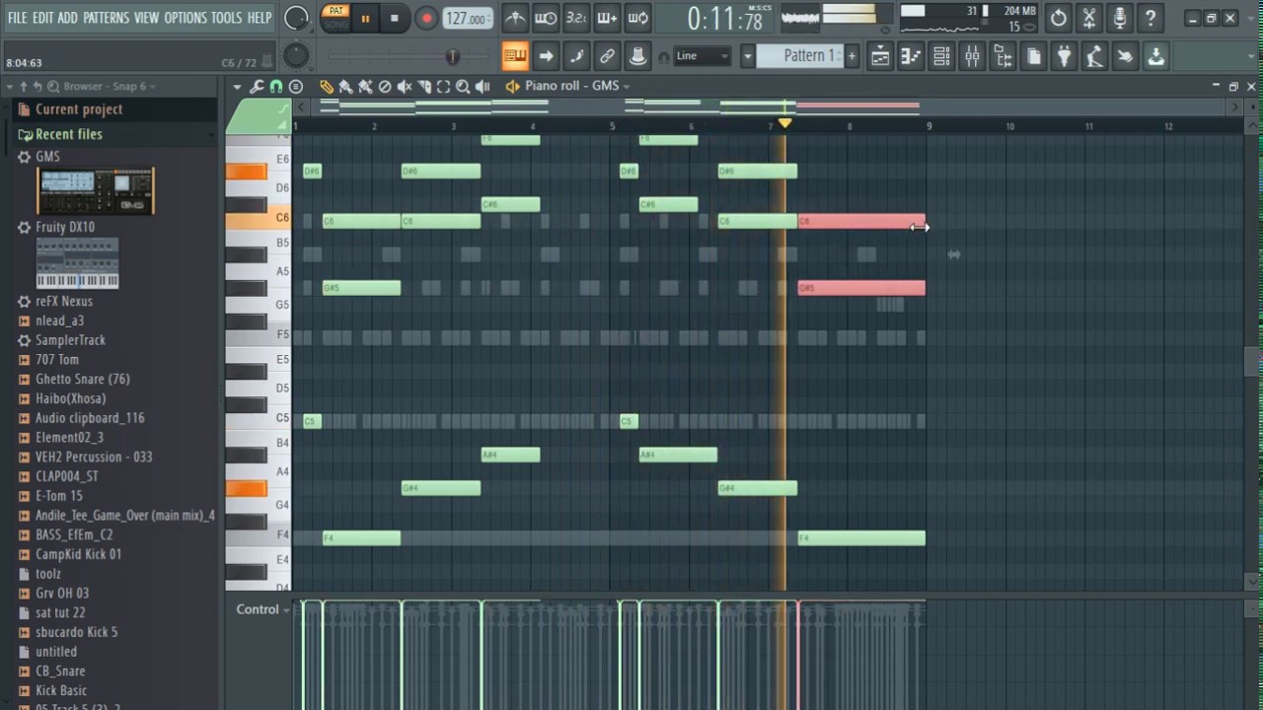This screenshot has width=1263, height=710.
Task: Toggle recording countdown 3-2-1
Action: coord(576,18)
